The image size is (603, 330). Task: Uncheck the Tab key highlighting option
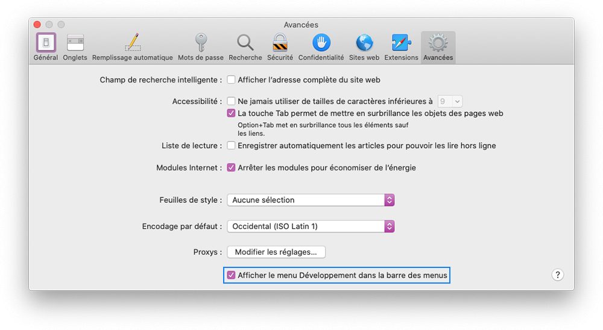[x=231, y=113]
